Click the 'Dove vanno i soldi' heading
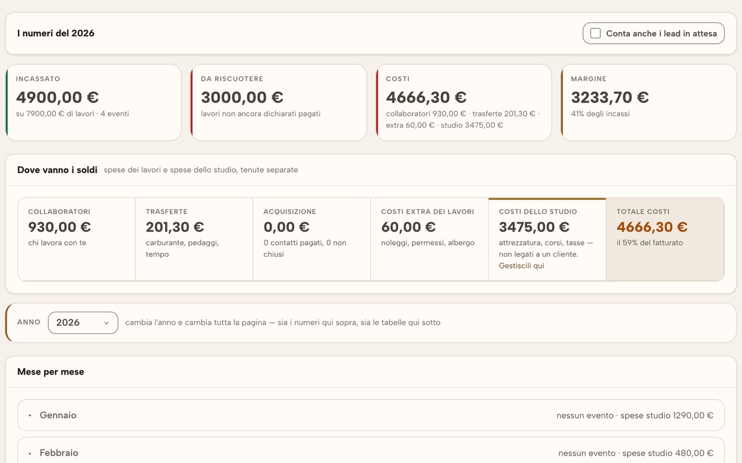742x463 pixels. tap(58, 170)
